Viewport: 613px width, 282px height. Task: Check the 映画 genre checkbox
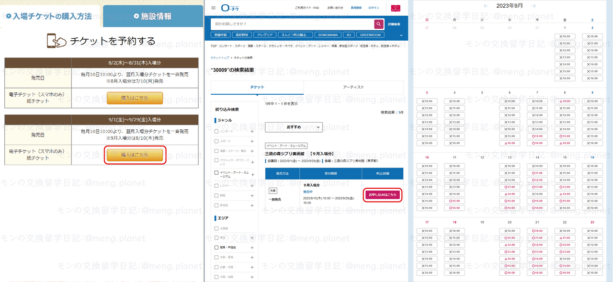[216, 195]
